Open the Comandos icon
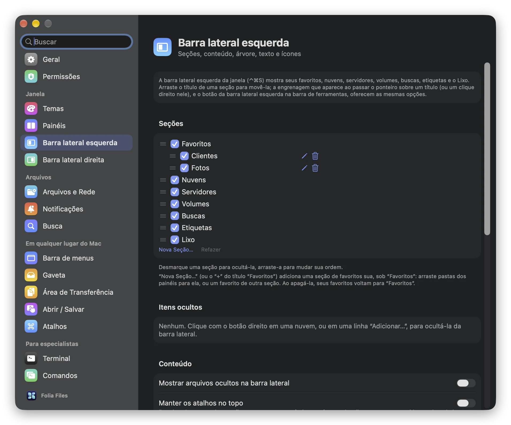Viewport: 511px width, 425px height. (x=31, y=375)
